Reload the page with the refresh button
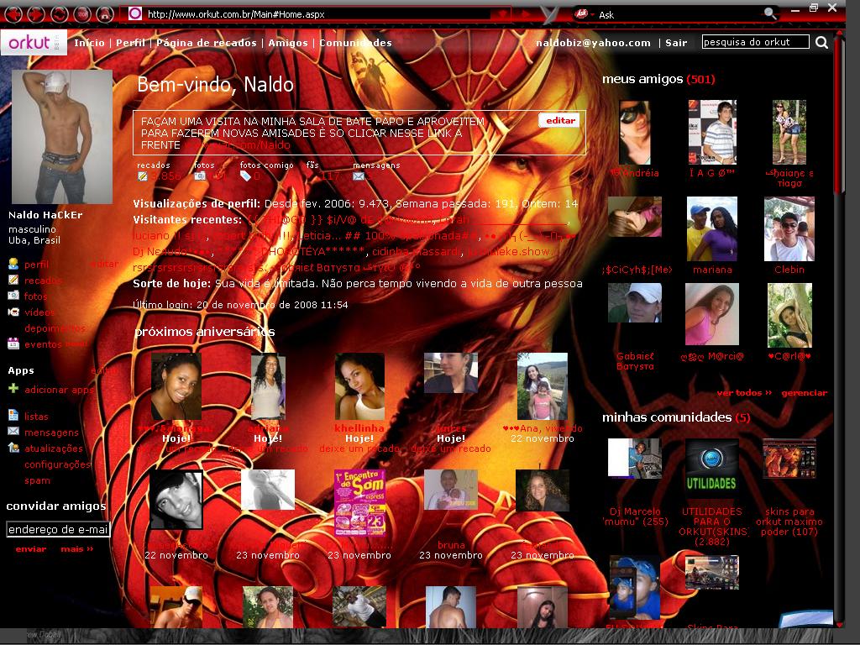 tap(60, 13)
